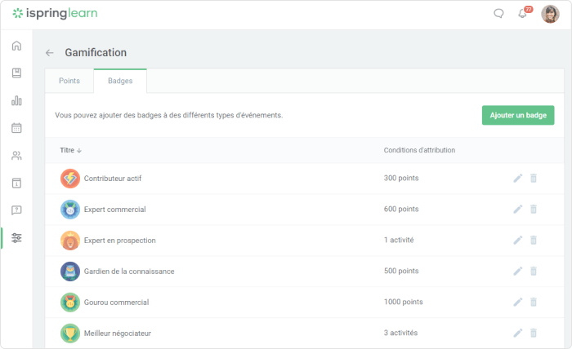The height and width of the screenshot is (349, 572).
Task: Delete the Meilleur négociateur badge
Action: pyautogui.click(x=534, y=333)
